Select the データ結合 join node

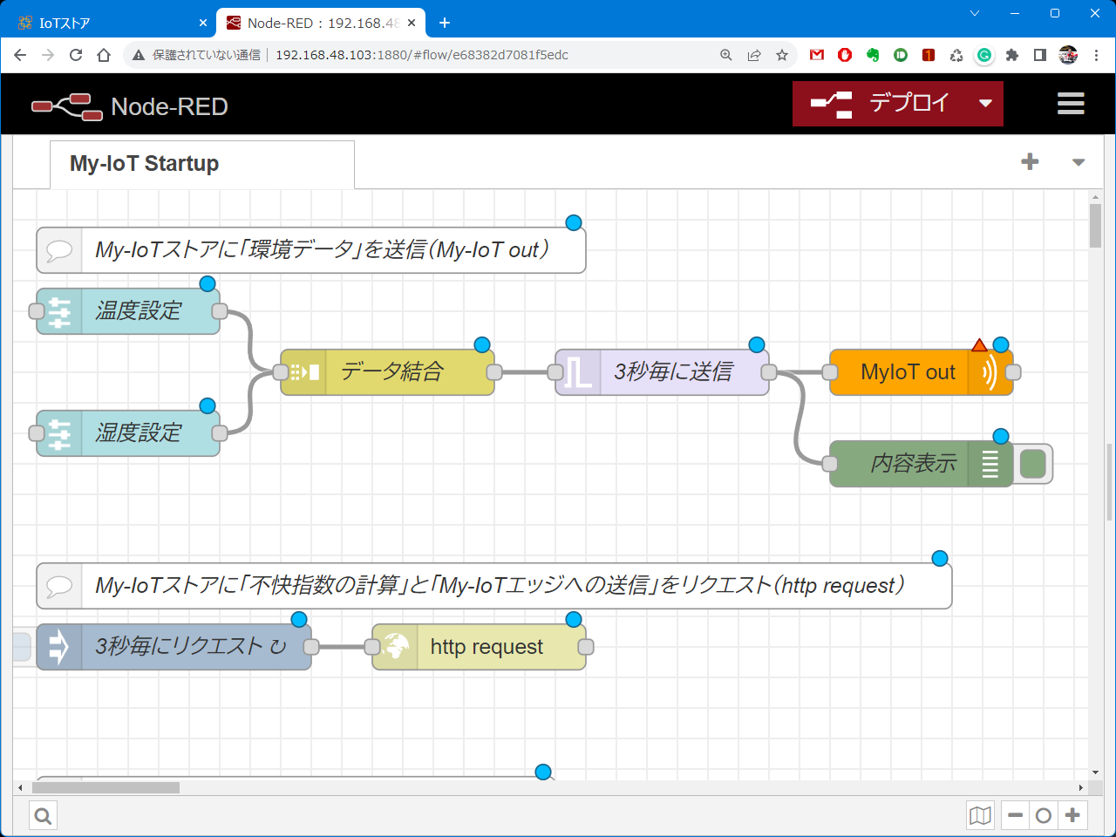387,372
